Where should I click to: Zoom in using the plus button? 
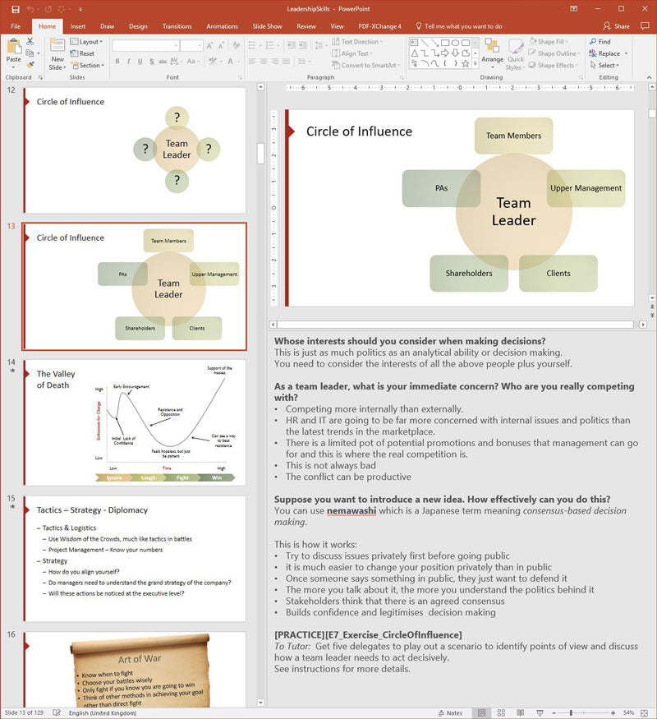[x=613, y=712]
